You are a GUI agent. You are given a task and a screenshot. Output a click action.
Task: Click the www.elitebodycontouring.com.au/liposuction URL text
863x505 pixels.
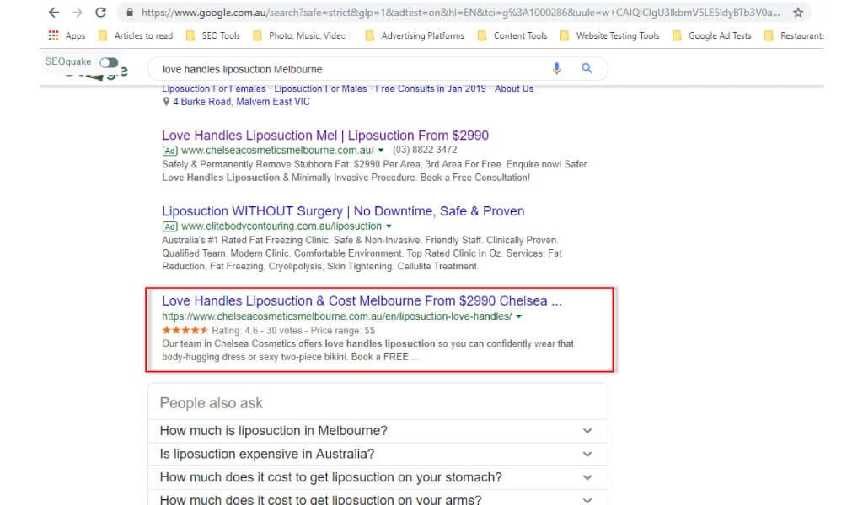pyautogui.click(x=281, y=226)
